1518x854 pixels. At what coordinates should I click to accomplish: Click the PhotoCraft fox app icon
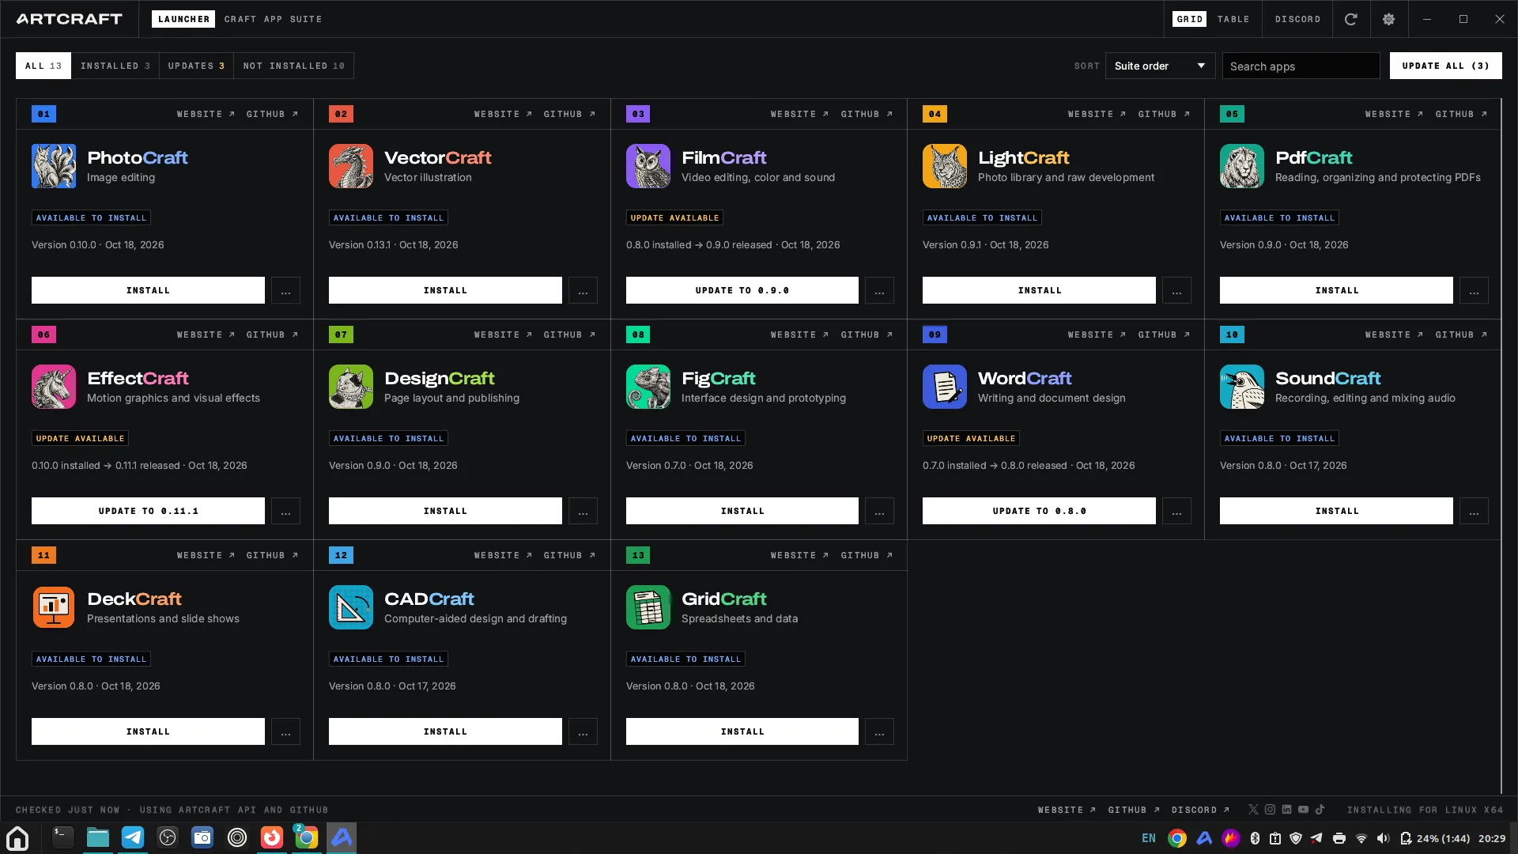click(x=54, y=166)
